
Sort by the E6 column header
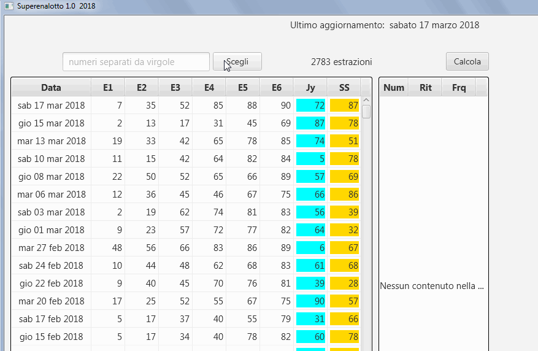[277, 88]
